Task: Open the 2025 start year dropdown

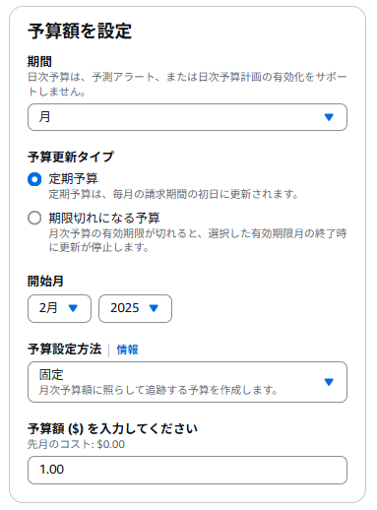Action: (135, 308)
